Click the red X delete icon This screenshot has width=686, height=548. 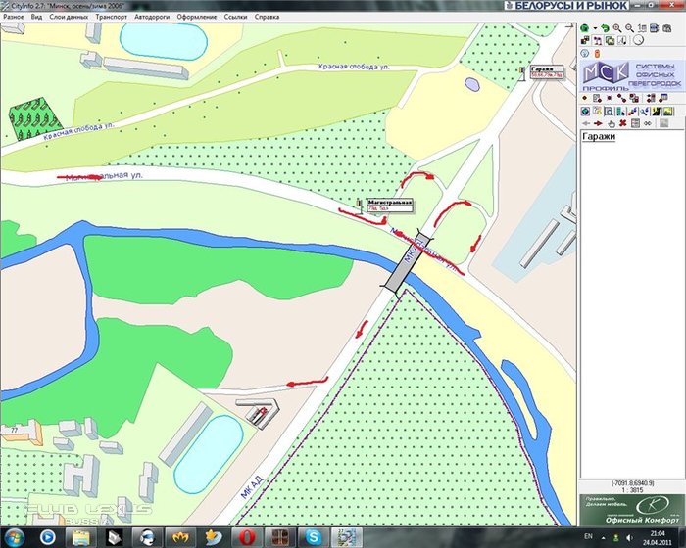coord(623,124)
